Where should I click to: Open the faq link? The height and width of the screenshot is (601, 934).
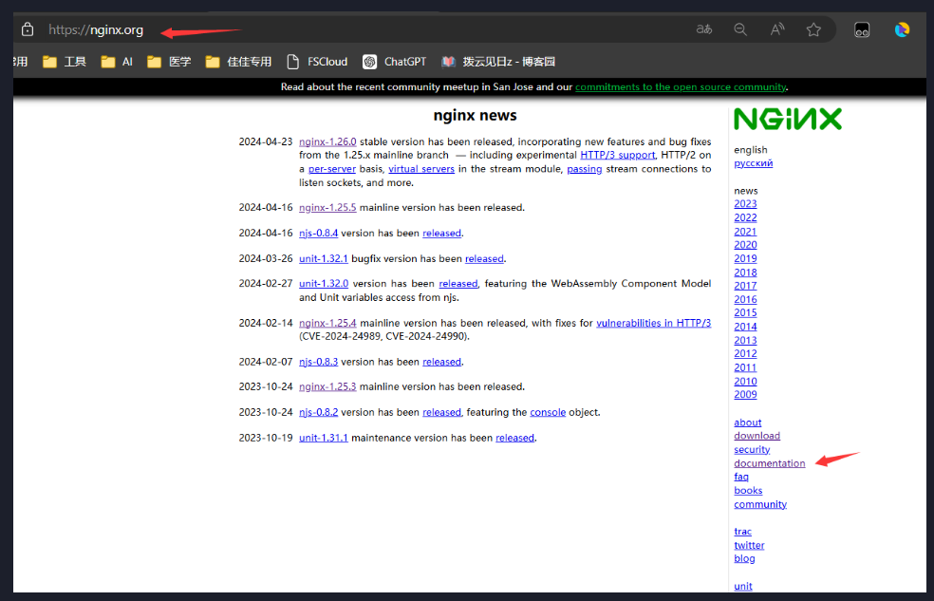point(741,477)
